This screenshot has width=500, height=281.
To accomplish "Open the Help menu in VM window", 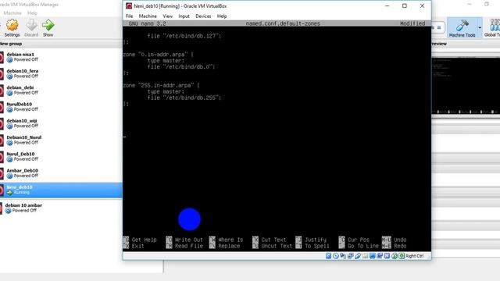I will (222, 16).
